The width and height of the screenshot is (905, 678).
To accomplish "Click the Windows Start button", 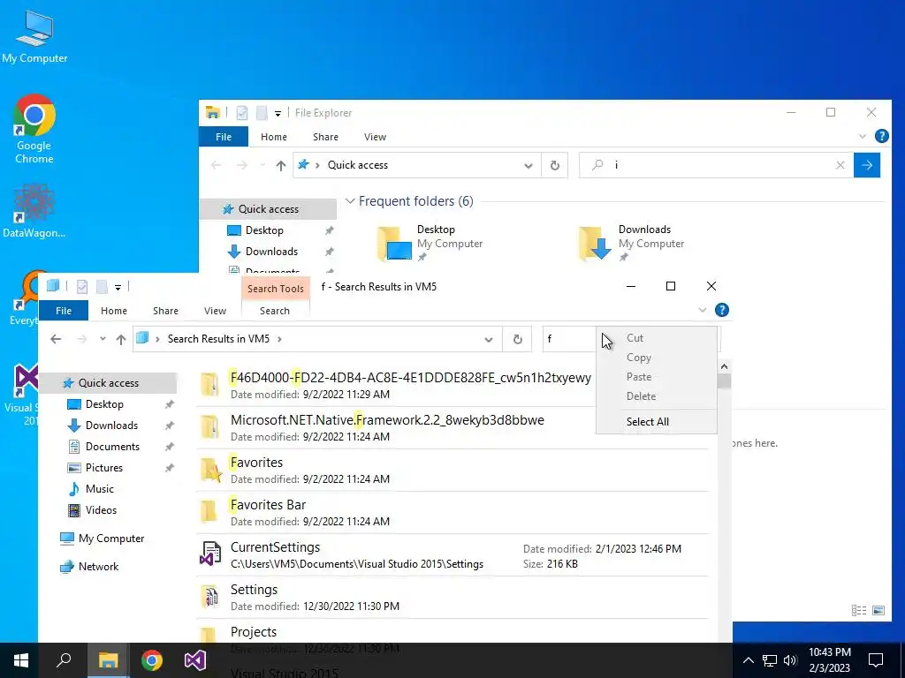I will (21, 660).
